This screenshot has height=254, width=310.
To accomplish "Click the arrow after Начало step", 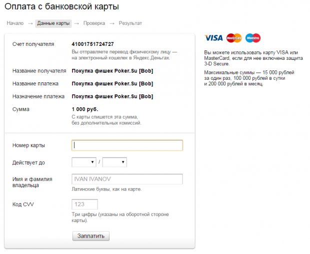I will (x=30, y=23).
